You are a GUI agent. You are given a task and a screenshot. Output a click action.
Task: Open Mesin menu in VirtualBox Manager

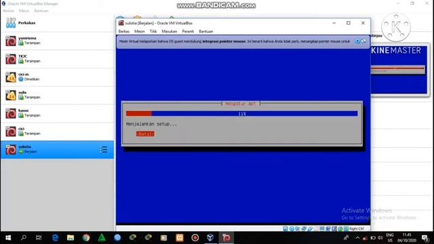click(x=24, y=11)
